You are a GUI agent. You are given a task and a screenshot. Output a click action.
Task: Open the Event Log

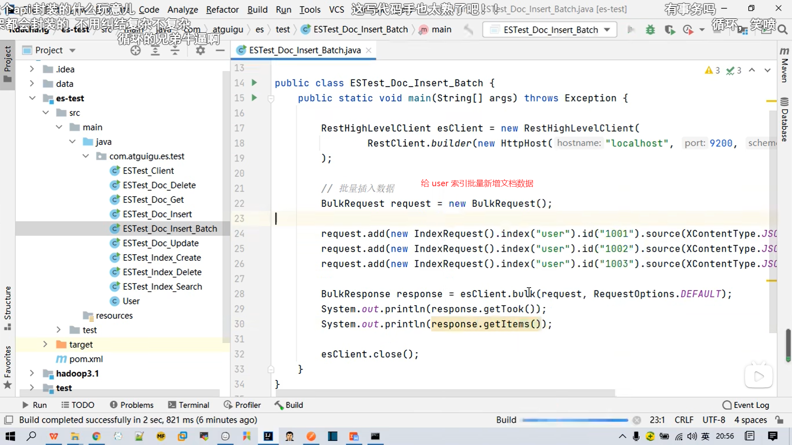point(746,405)
